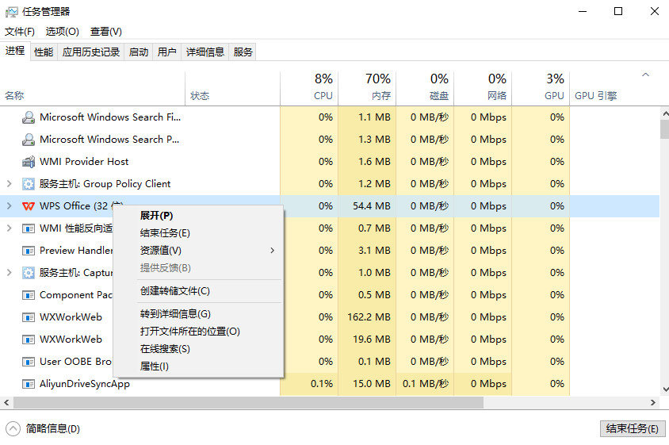The image size is (669, 445).
Task: Click the vertical scrollbar down arrow
Action: [x=665, y=389]
